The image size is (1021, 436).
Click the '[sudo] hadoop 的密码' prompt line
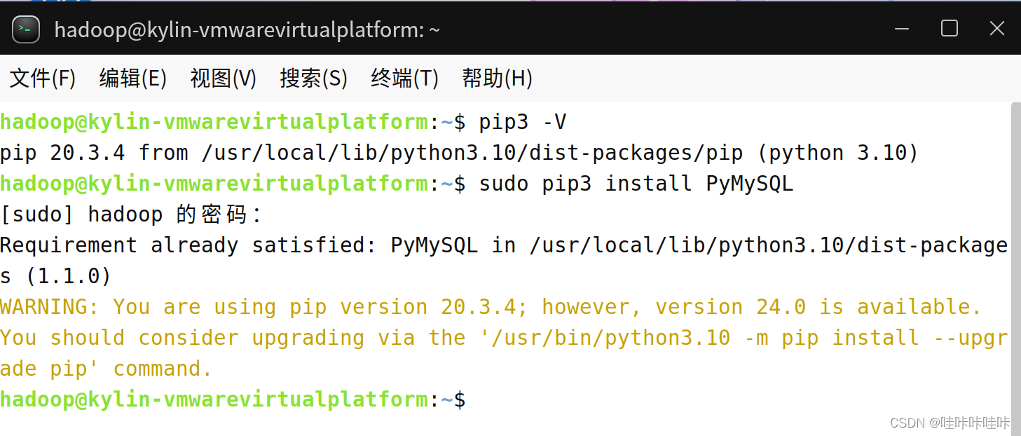coord(131,214)
